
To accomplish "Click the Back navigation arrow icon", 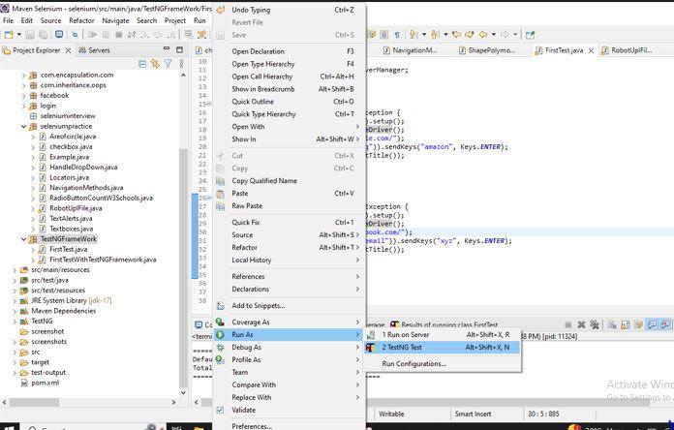I will (x=483, y=35).
